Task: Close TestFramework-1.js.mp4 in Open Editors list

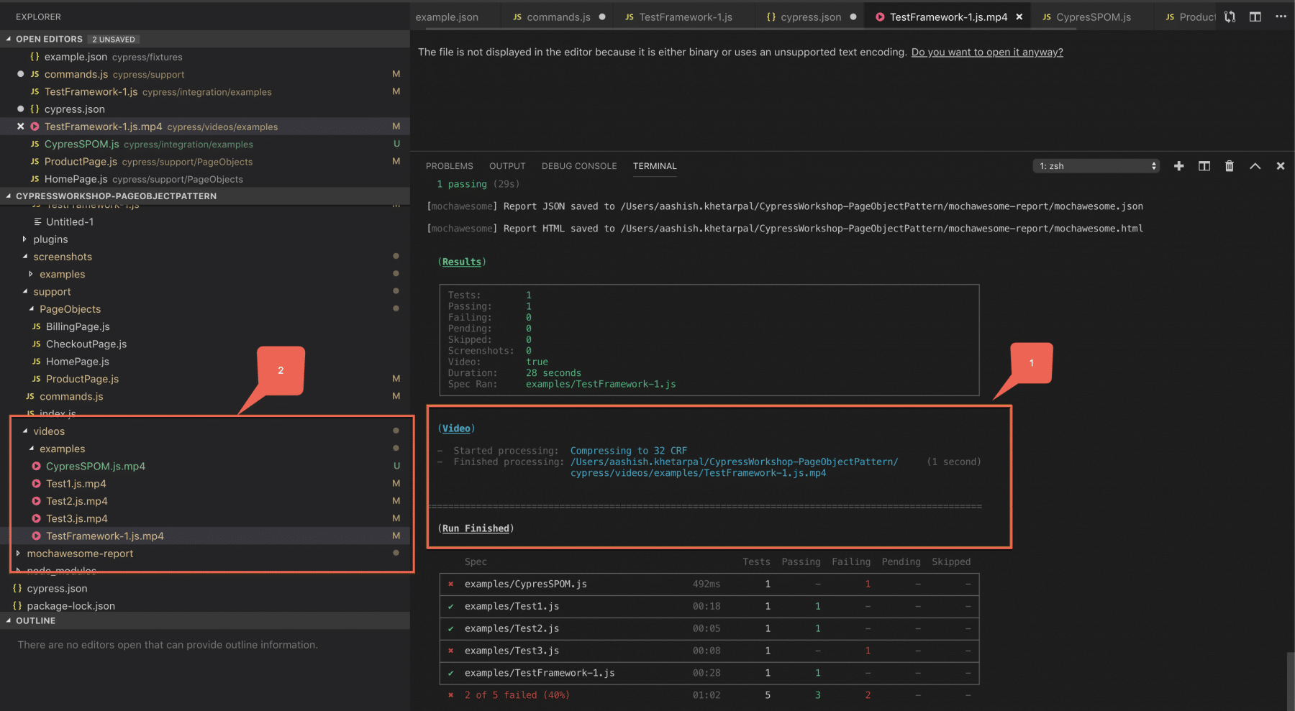Action: [x=20, y=127]
